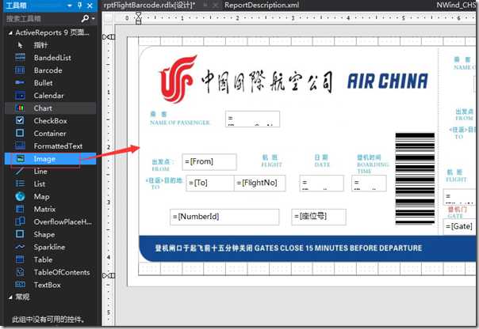Click the toolbox search magnifier icon

85,19
